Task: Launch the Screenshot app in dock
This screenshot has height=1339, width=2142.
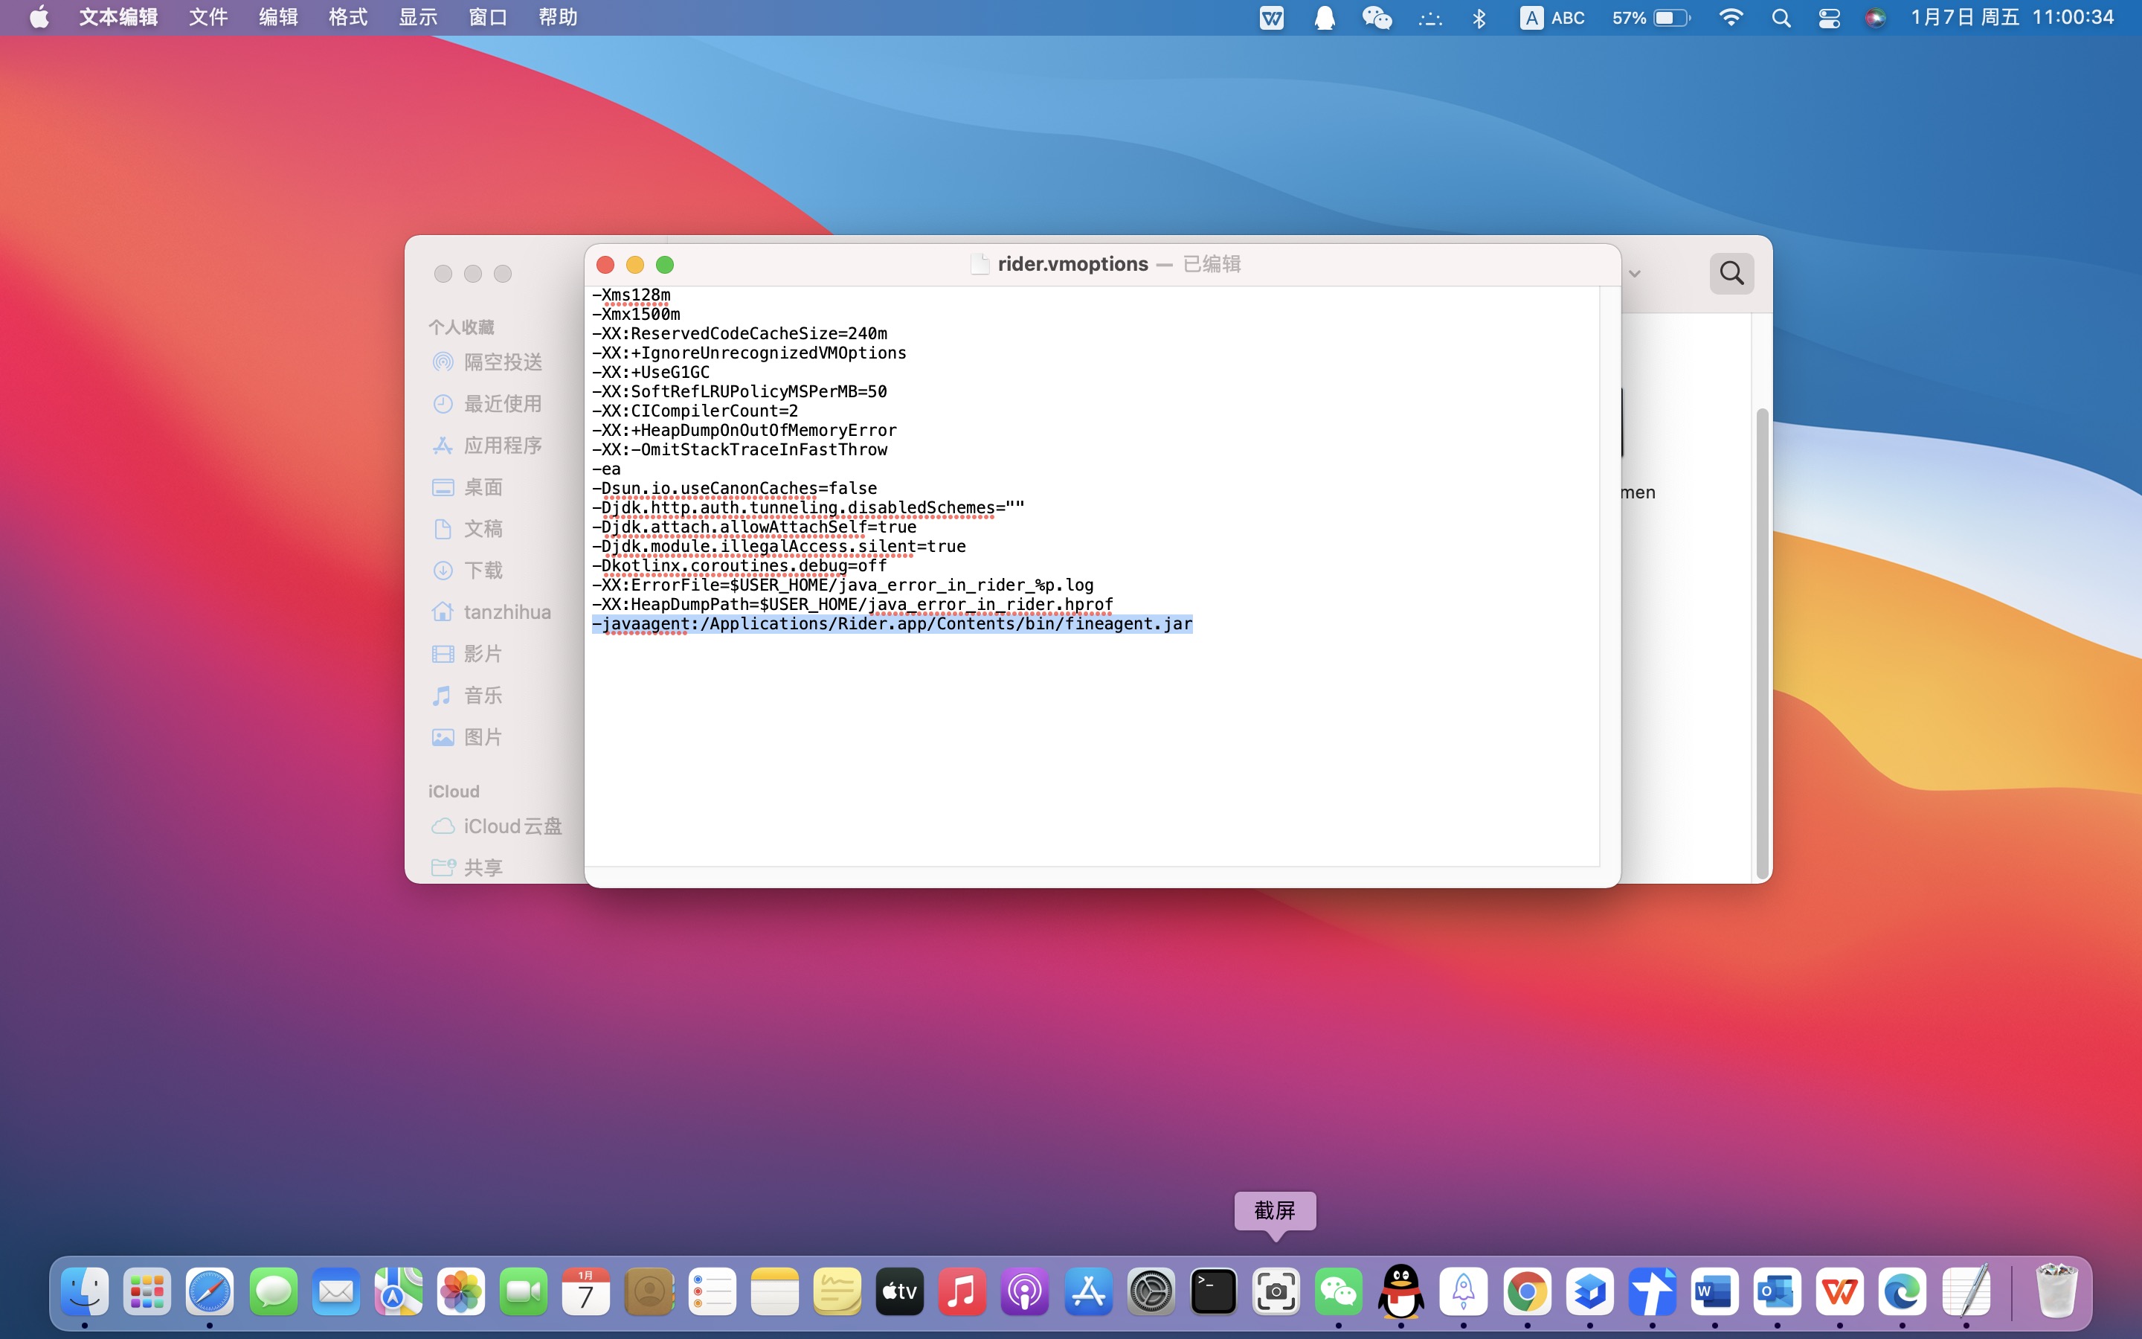Action: coord(1276,1292)
